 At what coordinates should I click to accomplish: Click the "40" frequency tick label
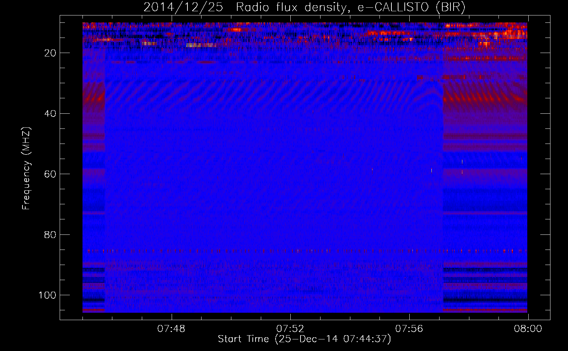click(x=50, y=114)
